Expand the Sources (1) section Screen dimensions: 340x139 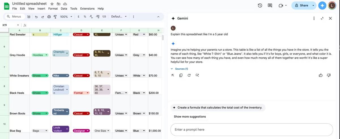(x=179, y=69)
